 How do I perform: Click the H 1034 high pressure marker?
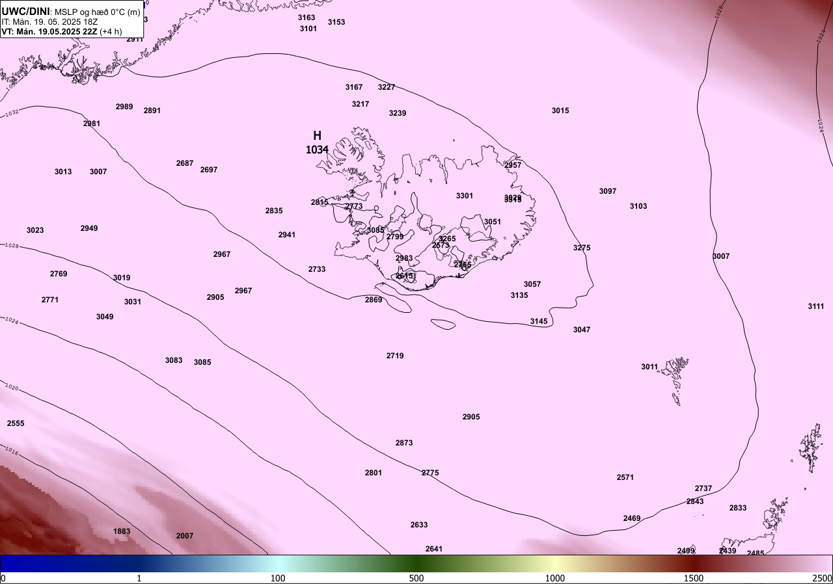pos(317,142)
